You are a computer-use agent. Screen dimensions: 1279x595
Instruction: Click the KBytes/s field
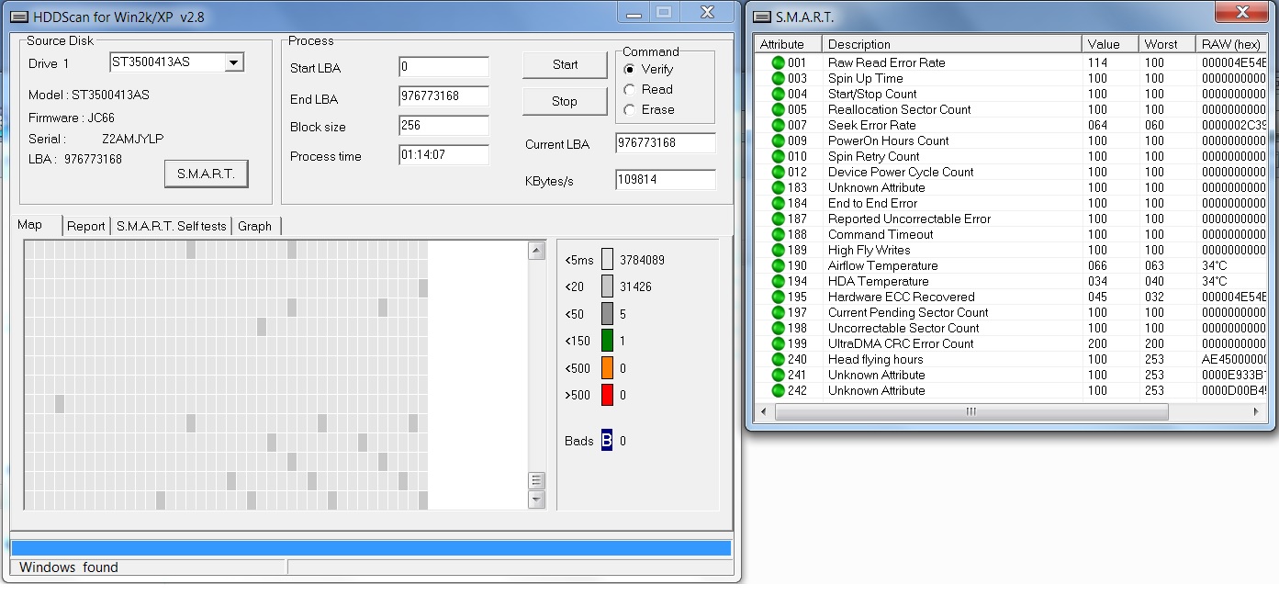coord(666,180)
